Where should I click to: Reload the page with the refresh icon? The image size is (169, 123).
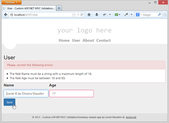tap(82, 15)
